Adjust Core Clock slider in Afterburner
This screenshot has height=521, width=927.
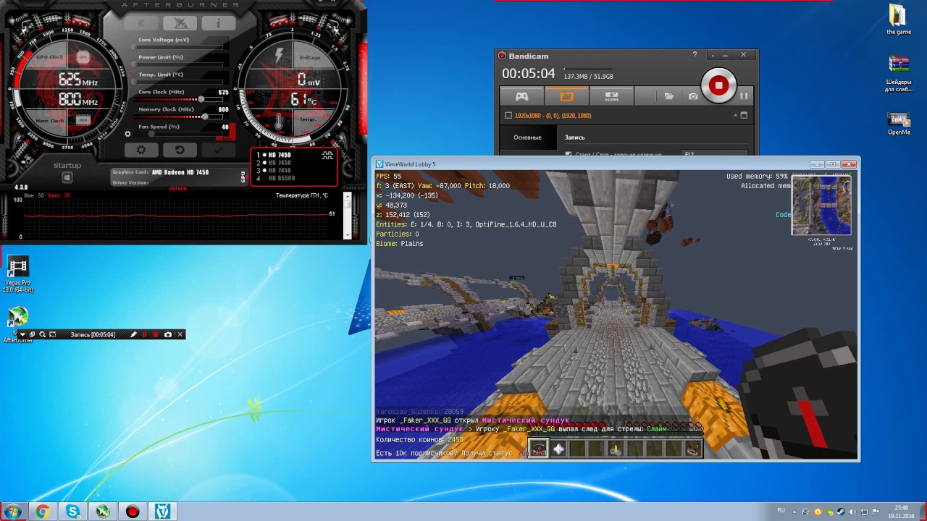coord(201,99)
